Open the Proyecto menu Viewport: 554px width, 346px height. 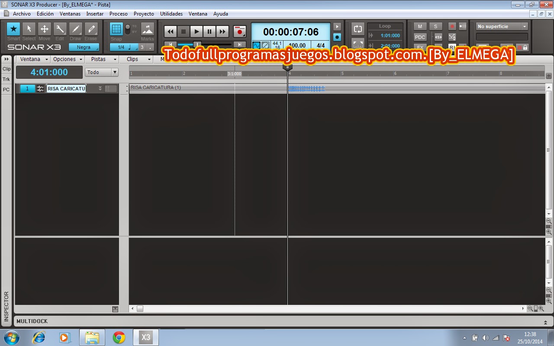point(144,14)
